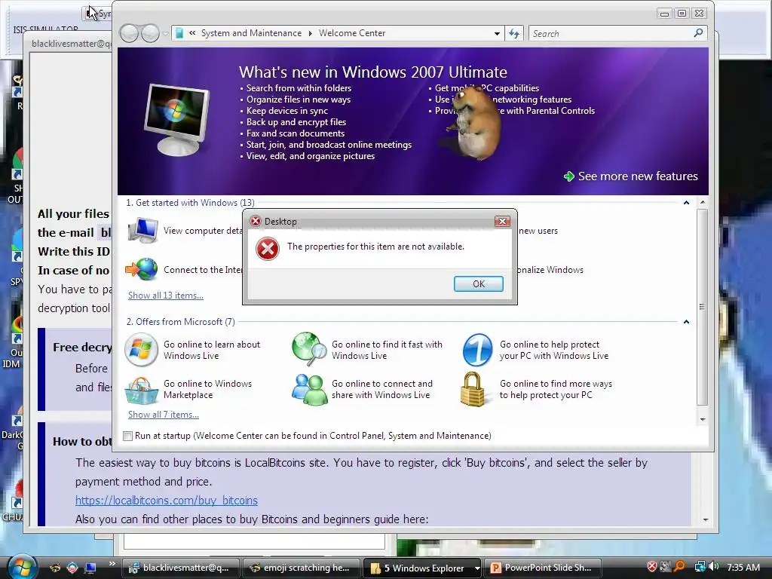Click the network tray icon

(x=700, y=567)
